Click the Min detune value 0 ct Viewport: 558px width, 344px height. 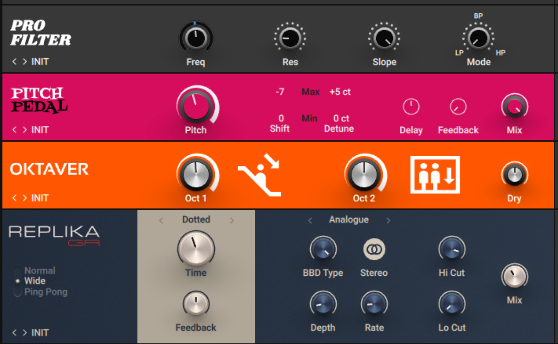click(341, 118)
